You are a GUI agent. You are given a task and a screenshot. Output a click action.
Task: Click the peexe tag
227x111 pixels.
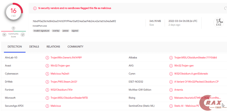click(x=65, y=31)
